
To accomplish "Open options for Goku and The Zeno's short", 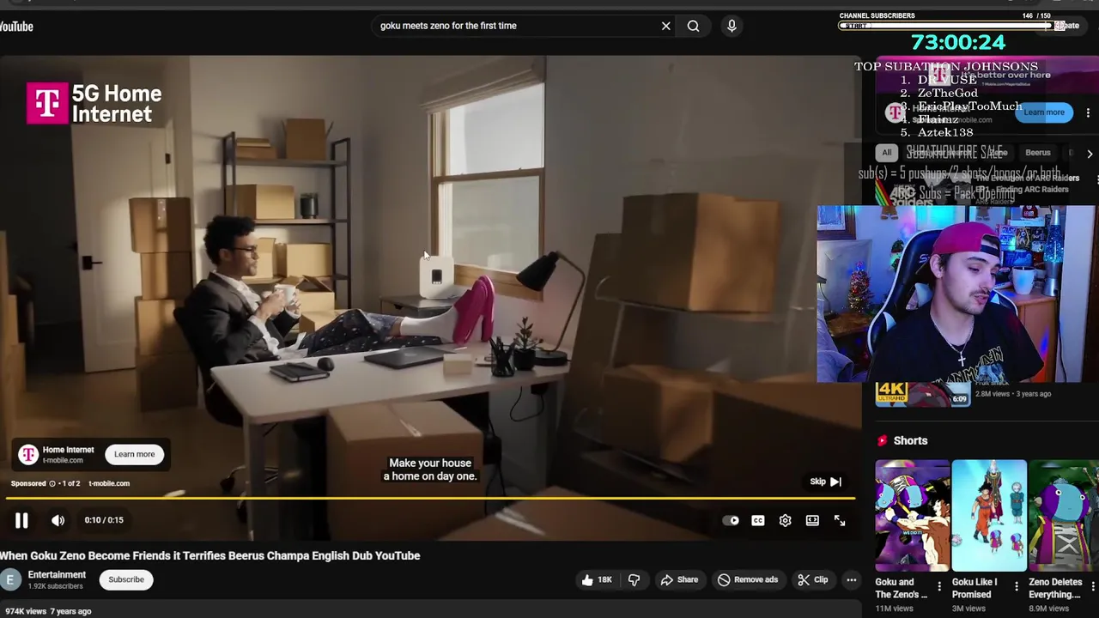I will tap(938, 587).
